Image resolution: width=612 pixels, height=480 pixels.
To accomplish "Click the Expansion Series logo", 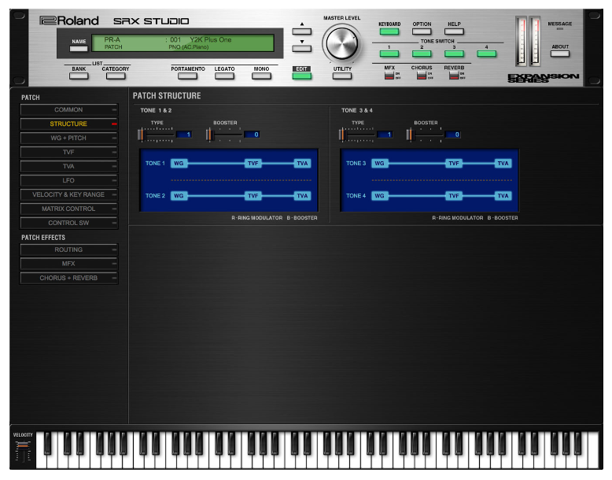I will point(543,78).
